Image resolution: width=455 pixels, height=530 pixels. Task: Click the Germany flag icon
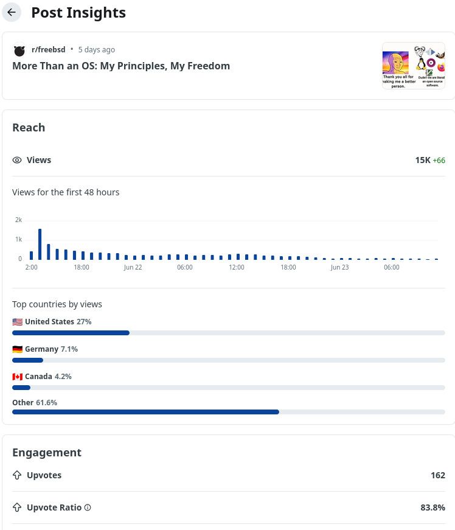click(17, 349)
